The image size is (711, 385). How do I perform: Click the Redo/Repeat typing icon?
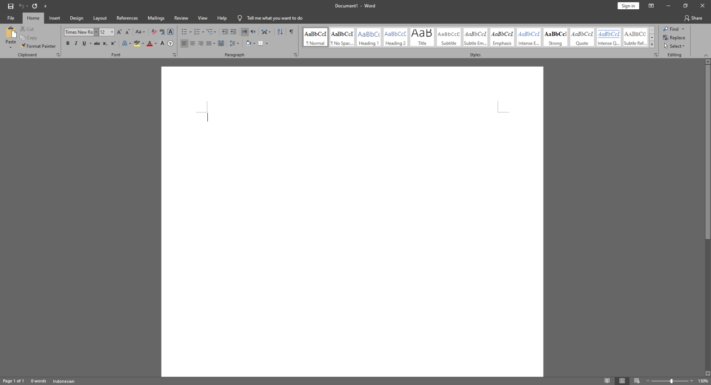click(x=35, y=6)
